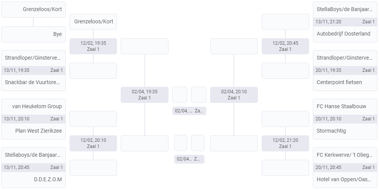
Task: Open match scheduled 13/11, 21:20
Action: 345,22
